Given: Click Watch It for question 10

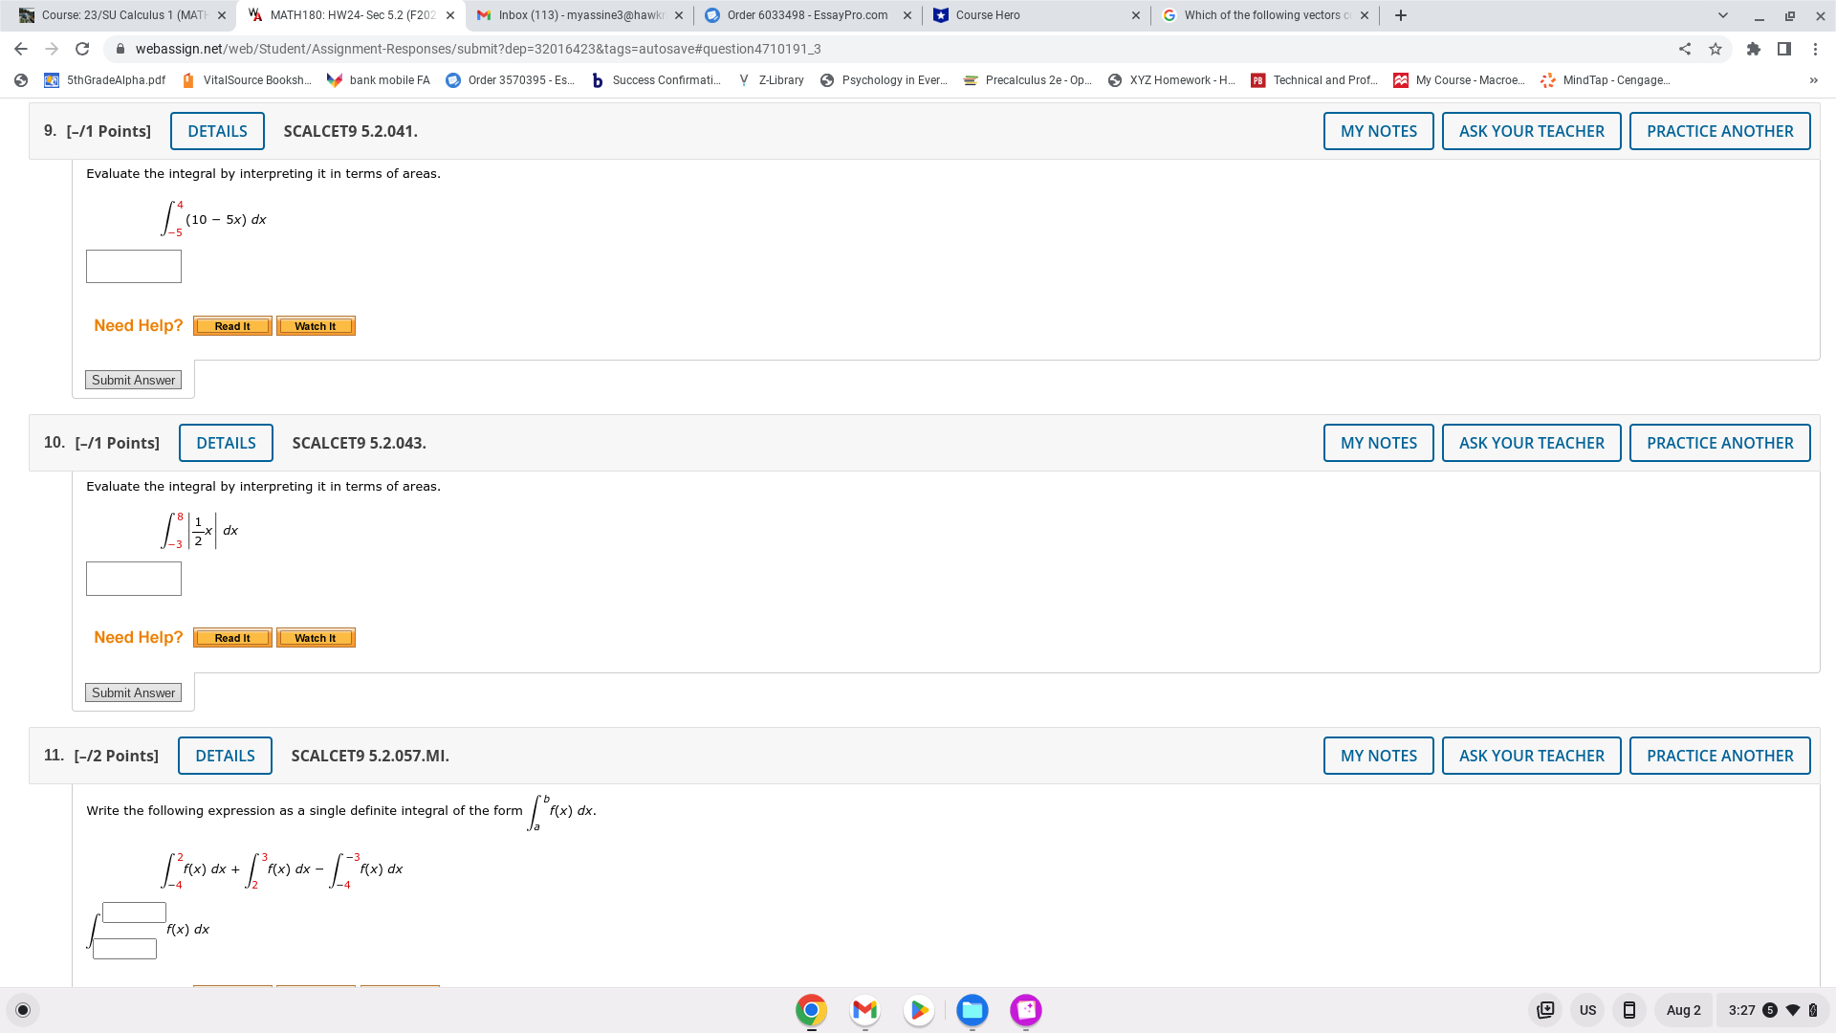Looking at the screenshot, I should [316, 637].
